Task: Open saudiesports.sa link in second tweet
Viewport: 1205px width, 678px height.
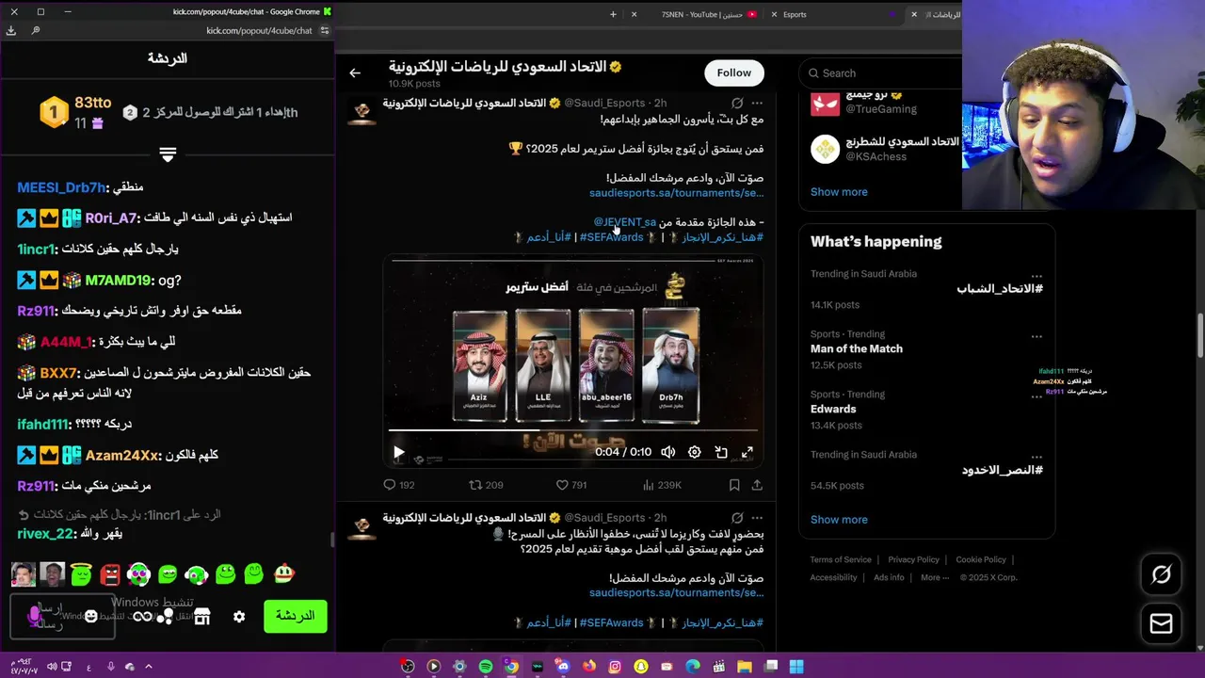Action: (x=676, y=593)
